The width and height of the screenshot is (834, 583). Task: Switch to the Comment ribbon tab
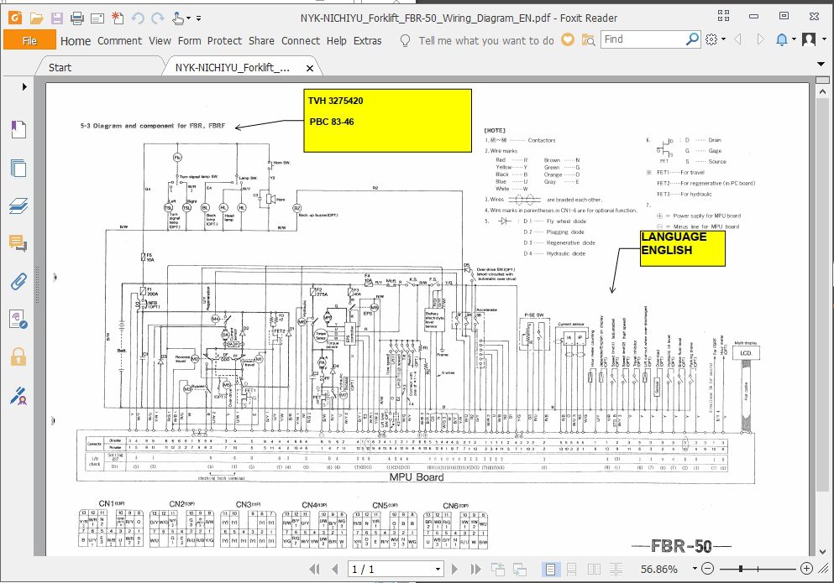(119, 40)
